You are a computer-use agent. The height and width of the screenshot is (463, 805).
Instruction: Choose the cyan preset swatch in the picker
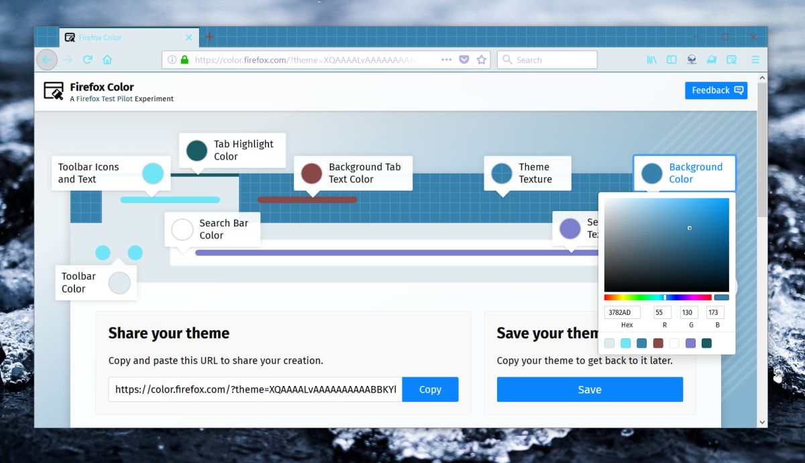point(625,343)
